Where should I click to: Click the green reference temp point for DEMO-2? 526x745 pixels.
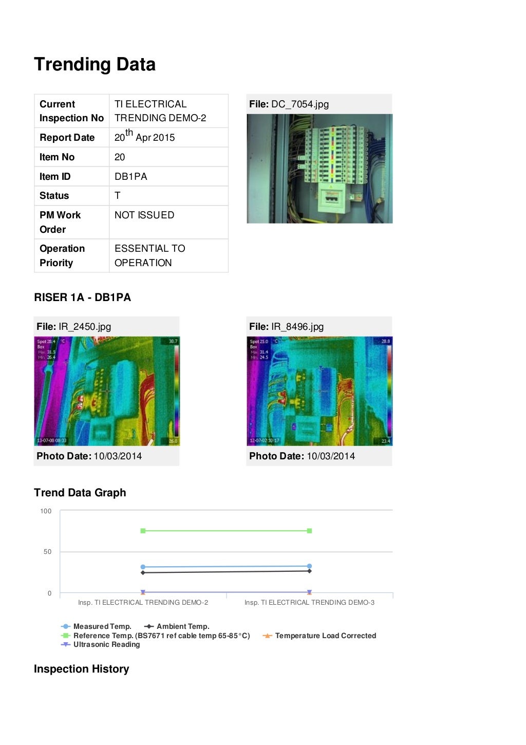(143, 531)
